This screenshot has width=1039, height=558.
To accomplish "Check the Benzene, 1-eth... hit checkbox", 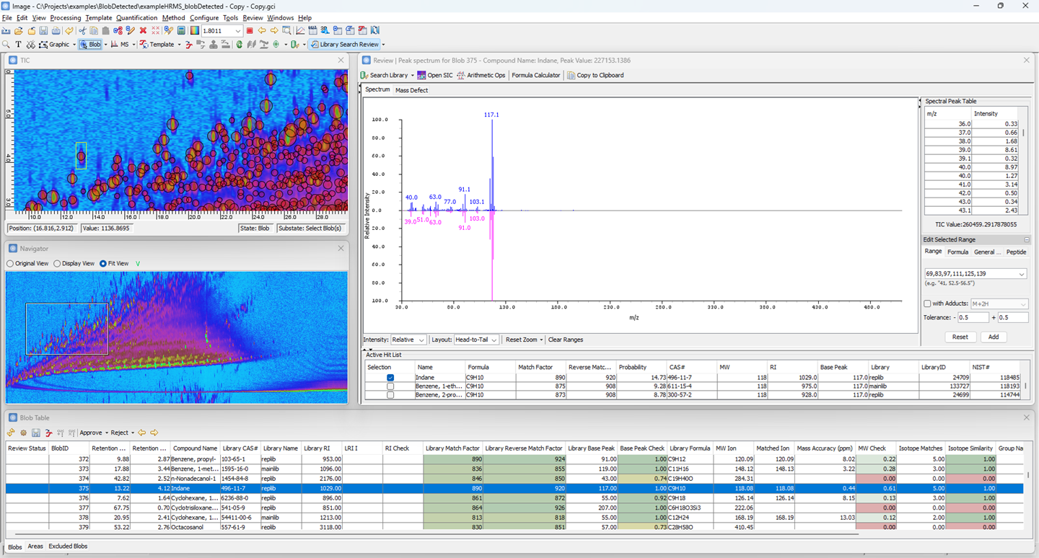I will click(390, 386).
